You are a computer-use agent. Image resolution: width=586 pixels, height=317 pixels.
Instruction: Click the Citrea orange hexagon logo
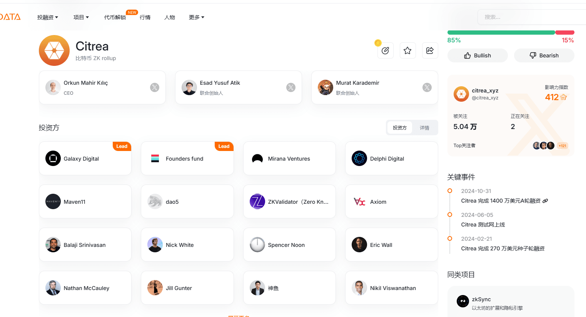[x=54, y=50]
